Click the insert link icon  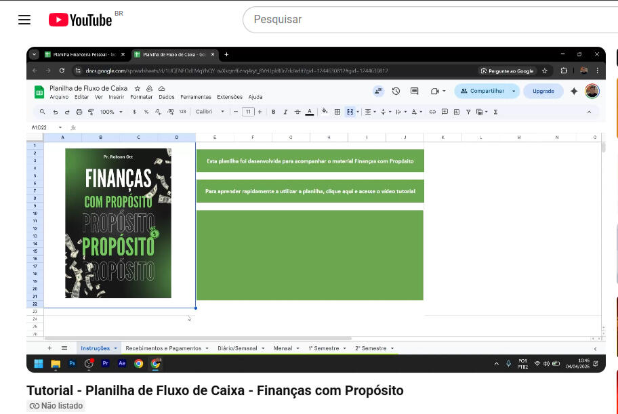432,112
